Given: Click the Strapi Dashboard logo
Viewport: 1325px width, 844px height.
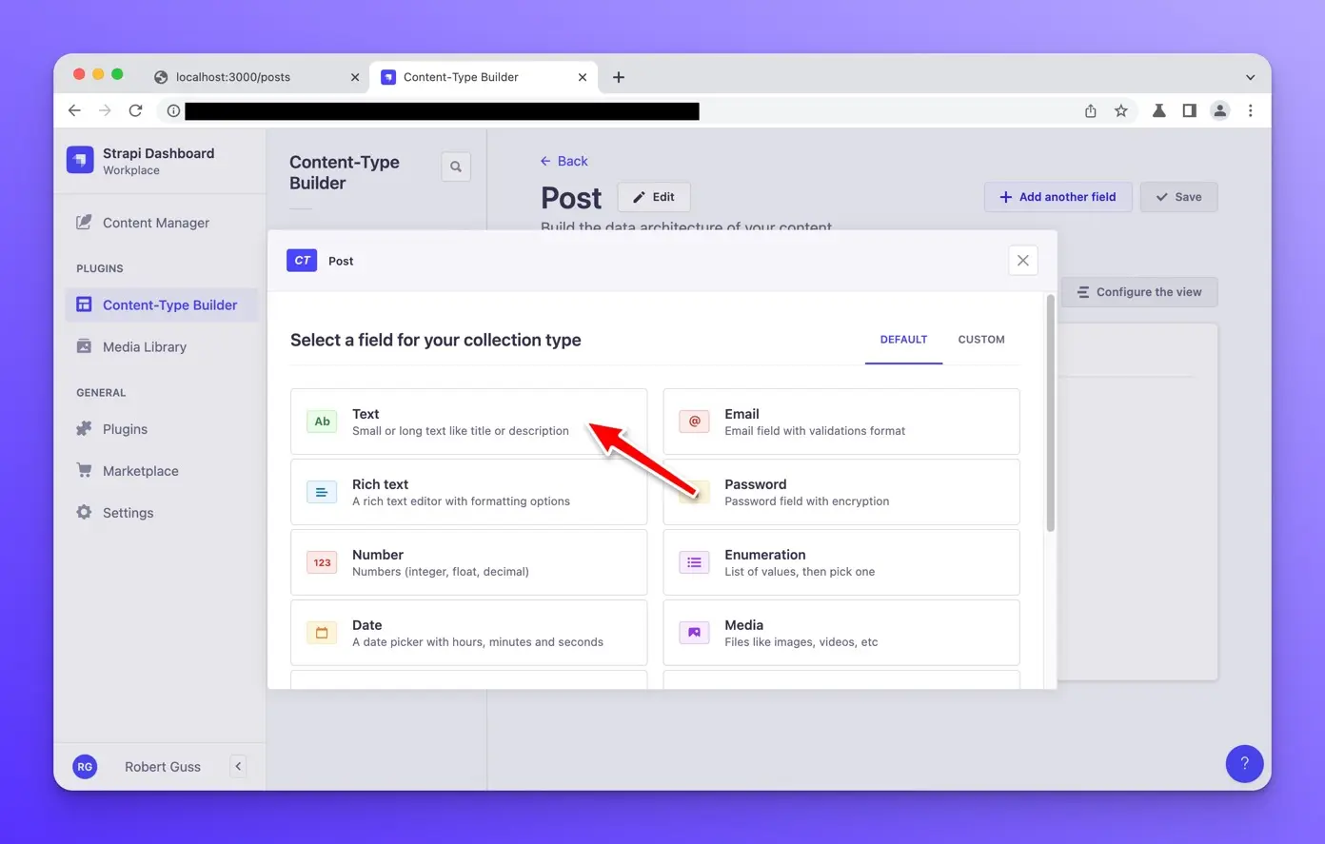Looking at the screenshot, I should coord(80,161).
